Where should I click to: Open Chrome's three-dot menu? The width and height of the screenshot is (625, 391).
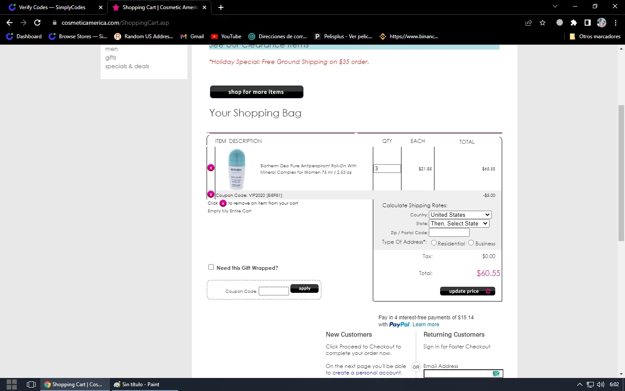tap(615, 23)
